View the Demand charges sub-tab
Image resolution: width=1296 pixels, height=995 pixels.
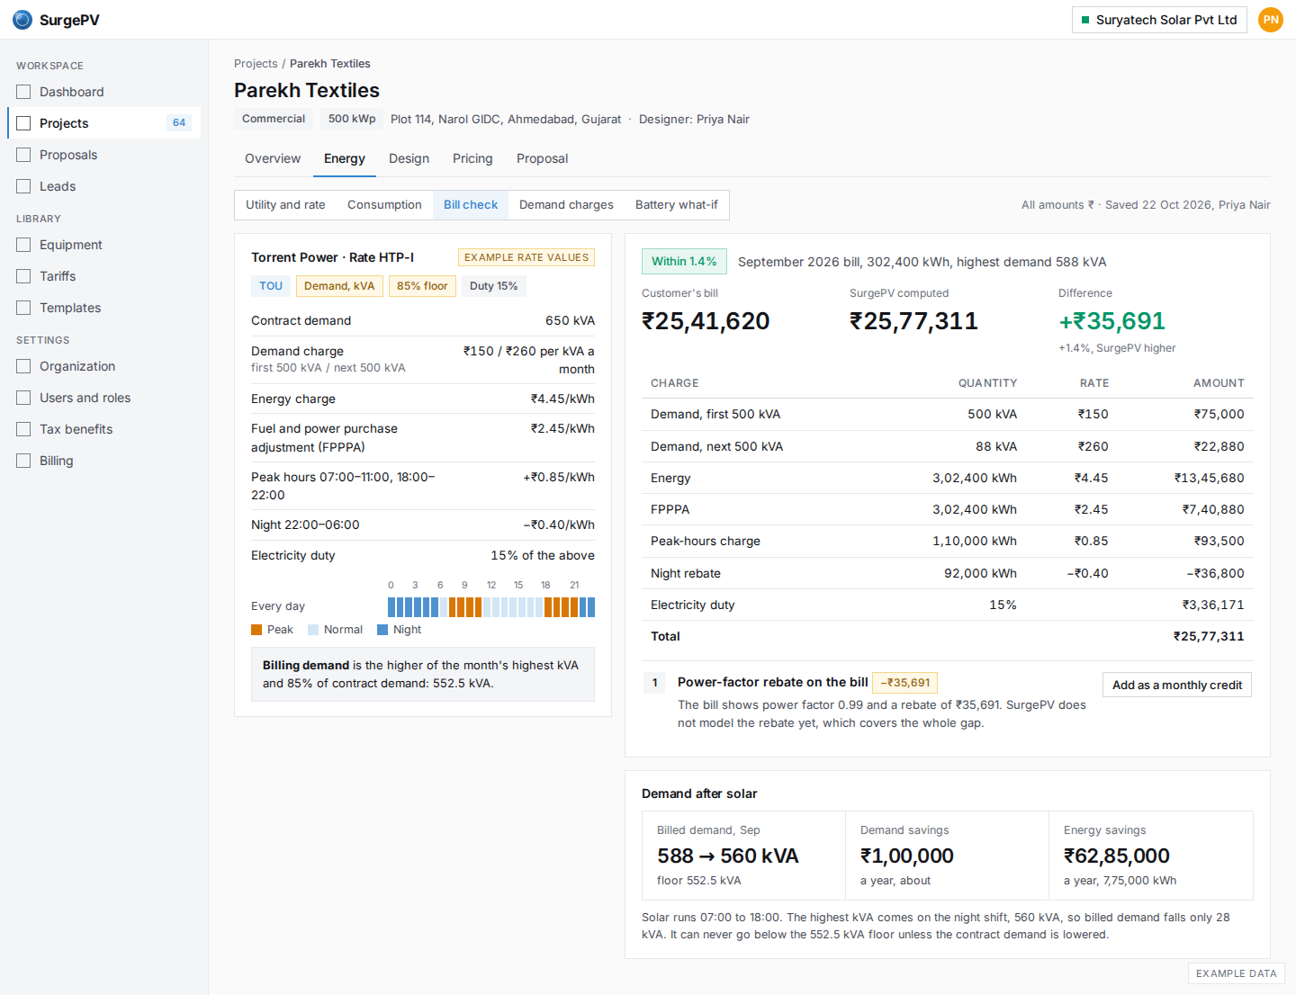(566, 205)
